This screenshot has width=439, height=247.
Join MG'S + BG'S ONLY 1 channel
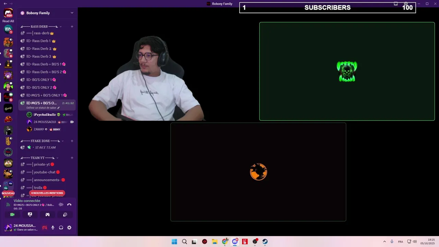pyautogui.click(x=47, y=95)
